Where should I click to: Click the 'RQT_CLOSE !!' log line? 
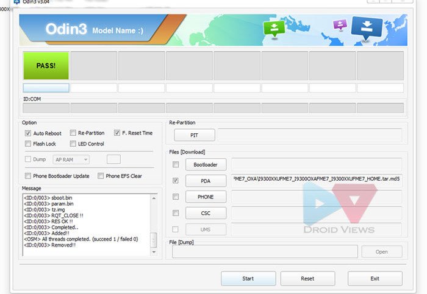(x=54, y=215)
